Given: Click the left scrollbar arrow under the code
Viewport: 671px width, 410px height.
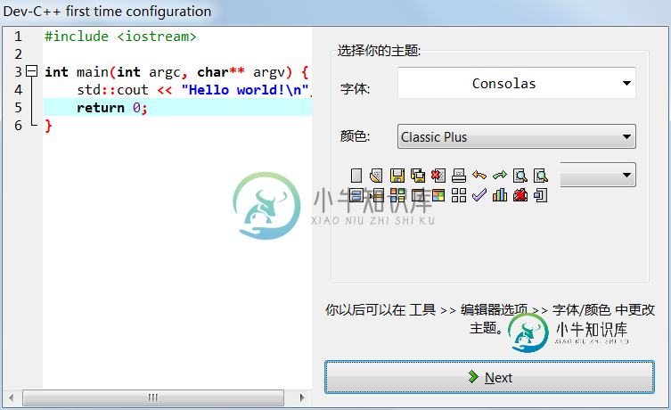Looking at the screenshot, I should [12, 398].
